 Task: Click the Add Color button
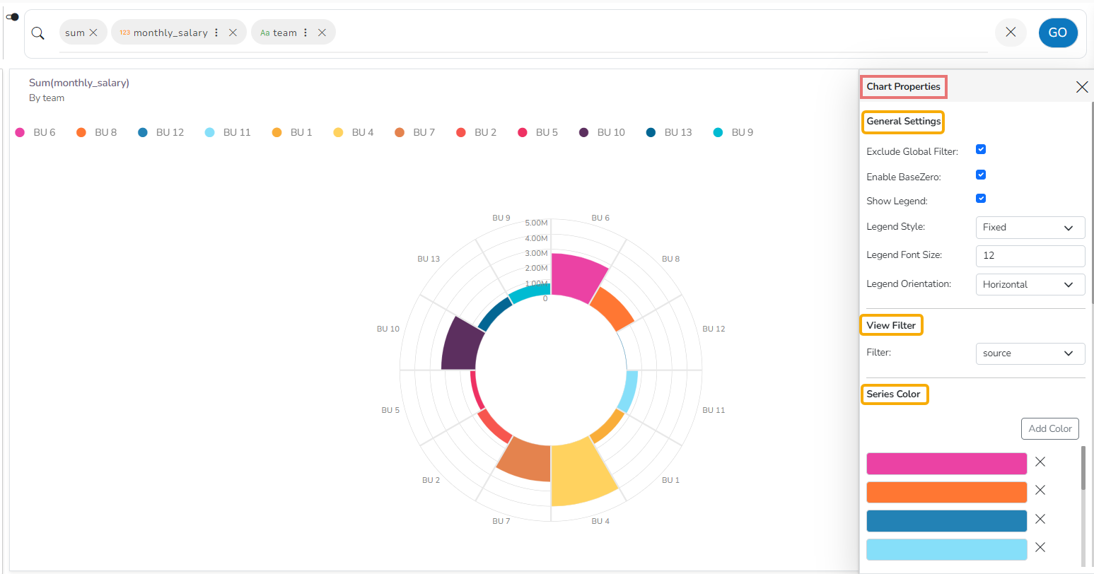(1050, 428)
